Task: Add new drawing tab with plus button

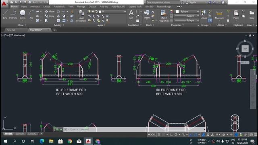Action: click(x=54, y=30)
